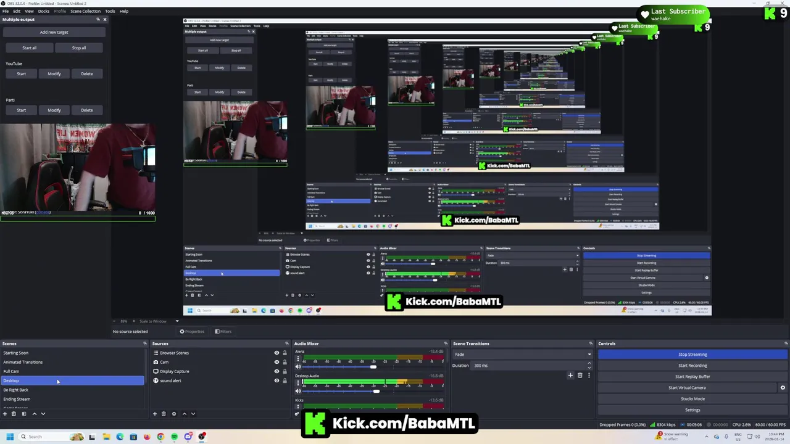Add a scene transition with the plus icon
This screenshot has height=444, width=790.
[x=570, y=375]
